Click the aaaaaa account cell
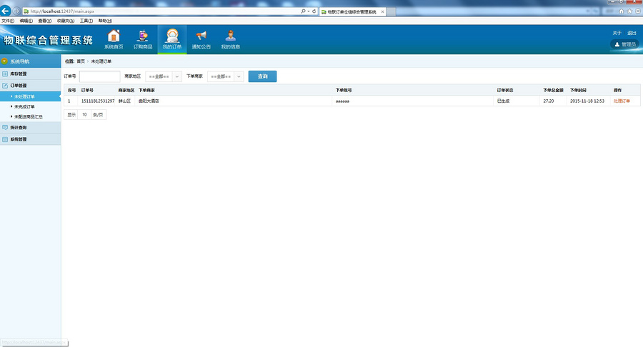643x347 pixels. click(342, 101)
